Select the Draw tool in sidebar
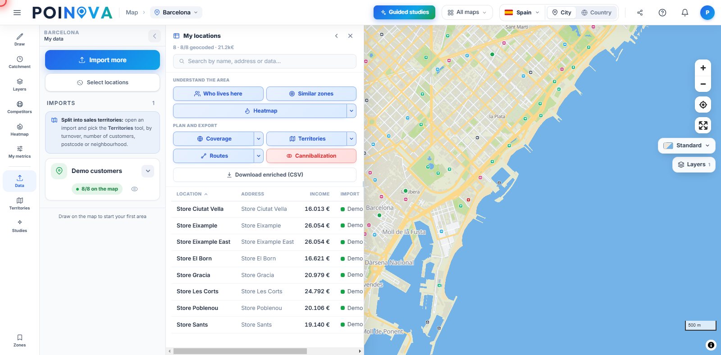The image size is (721, 355). click(x=19, y=39)
